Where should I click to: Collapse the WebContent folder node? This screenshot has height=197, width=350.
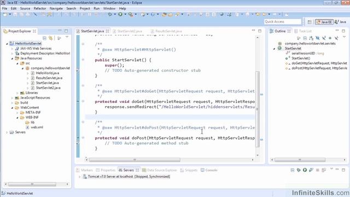12,108
